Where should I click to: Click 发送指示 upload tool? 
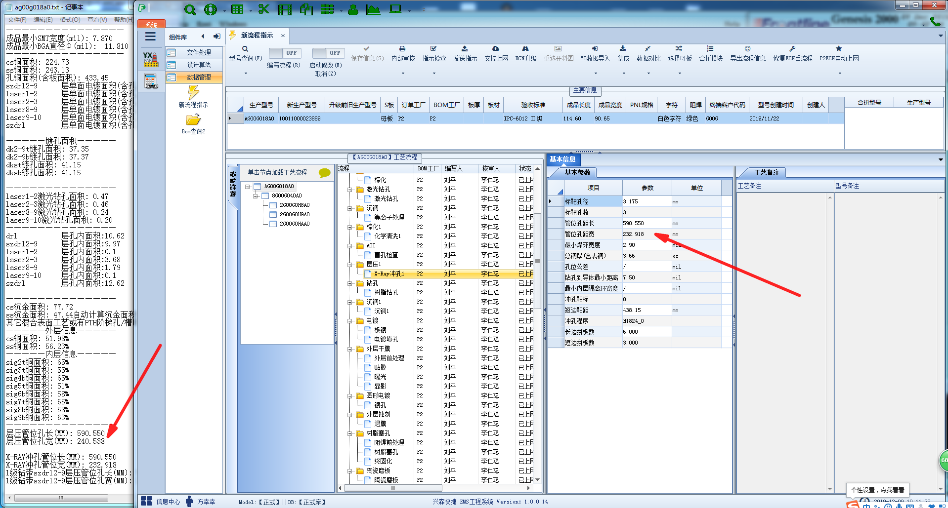click(x=465, y=54)
